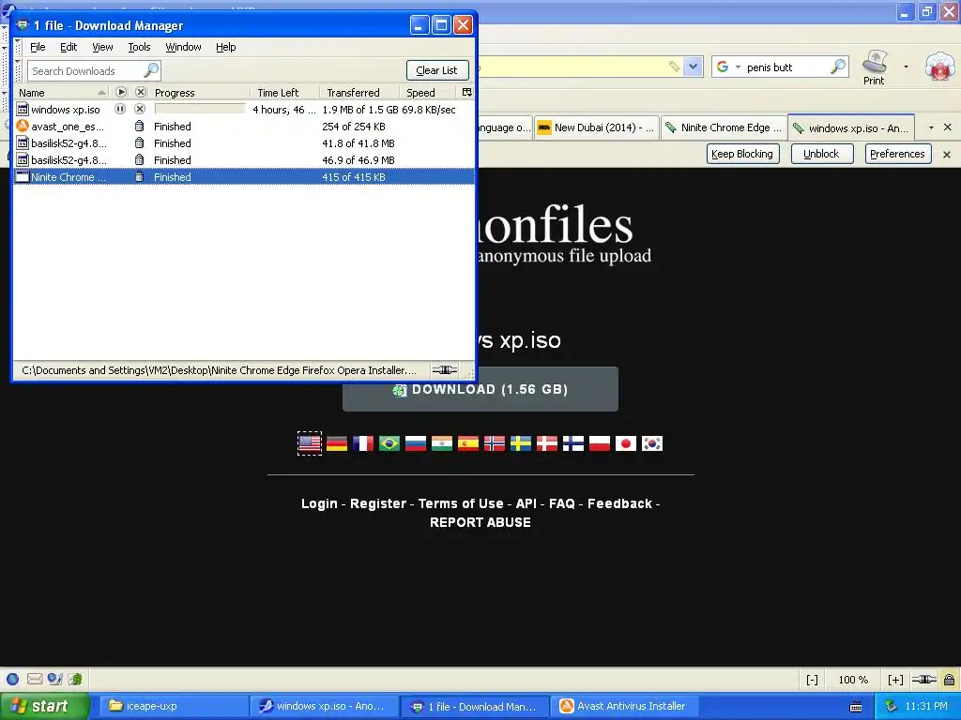Sort downloads by the Name column header
The width and height of the screenshot is (961, 720).
coord(61,93)
